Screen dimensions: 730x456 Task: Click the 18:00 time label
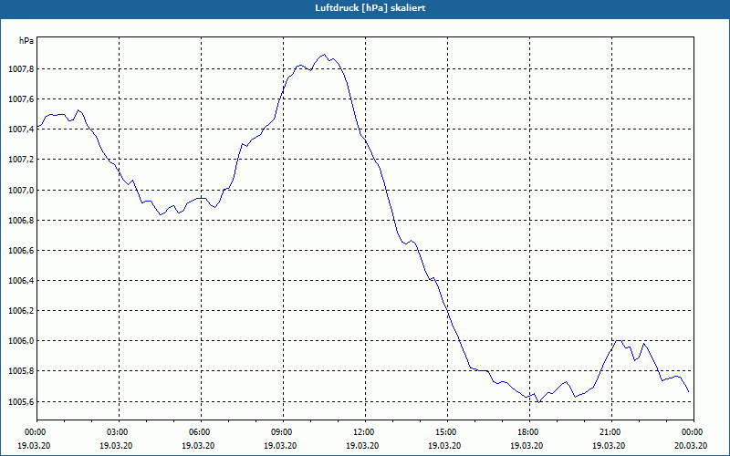coord(529,432)
